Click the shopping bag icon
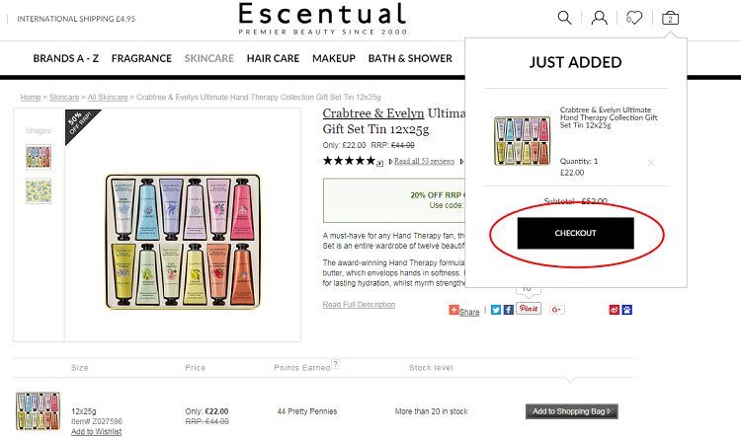The height and width of the screenshot is (440, 741). pos(671,17)
